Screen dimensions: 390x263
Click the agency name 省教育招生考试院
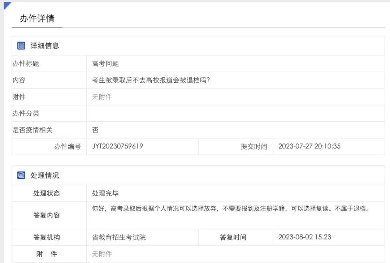tap(119, 237)
